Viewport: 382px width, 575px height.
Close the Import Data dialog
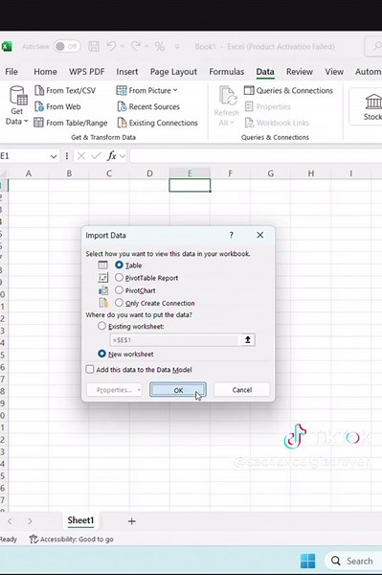pyautogui.click(x=260, y=235)
